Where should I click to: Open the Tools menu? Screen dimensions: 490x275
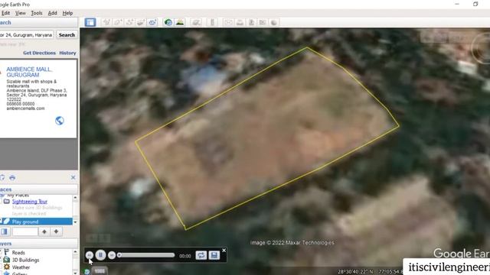[37, 13]
